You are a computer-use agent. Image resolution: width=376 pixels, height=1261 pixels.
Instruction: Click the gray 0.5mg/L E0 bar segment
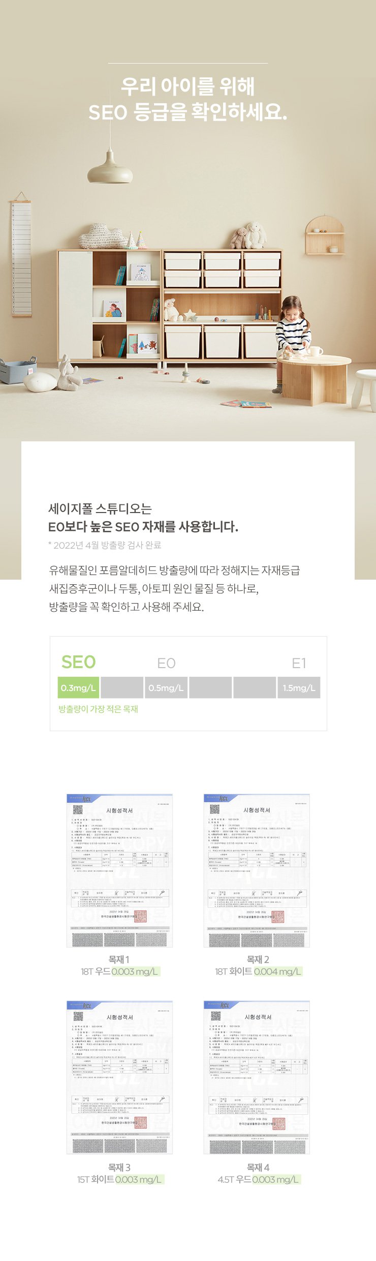166,687
